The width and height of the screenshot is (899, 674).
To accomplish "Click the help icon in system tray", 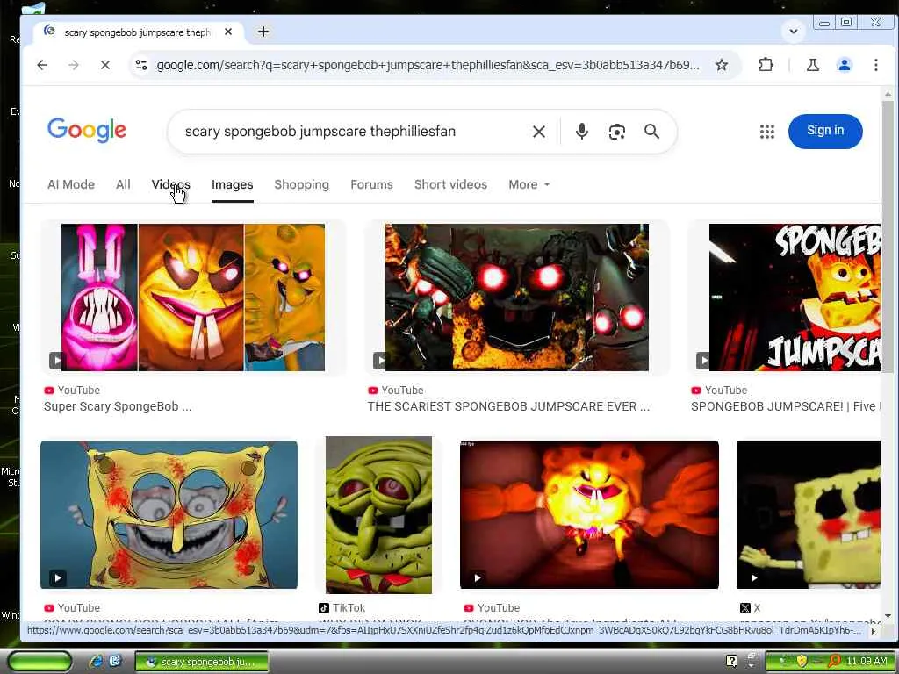I will tap(731, 662).
